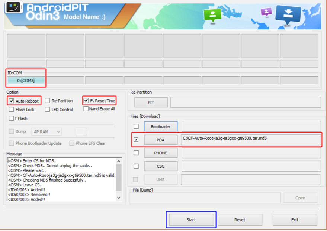Turn on the LED Control checkbox
Screen dimensions: 327x231
pyautogui.click(x=47, y=110)
